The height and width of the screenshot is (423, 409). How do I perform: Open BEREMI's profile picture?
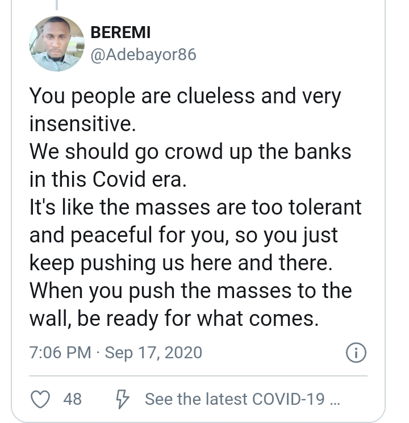pos(56,43)
